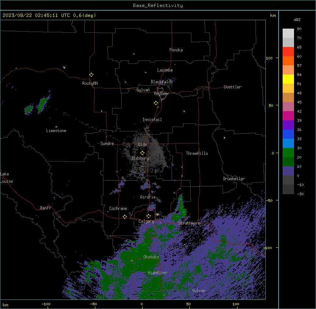Select the bright green 30 dBZ legend swatch
Viewport: 316px width, 309px height.
(x=288, y=153)
